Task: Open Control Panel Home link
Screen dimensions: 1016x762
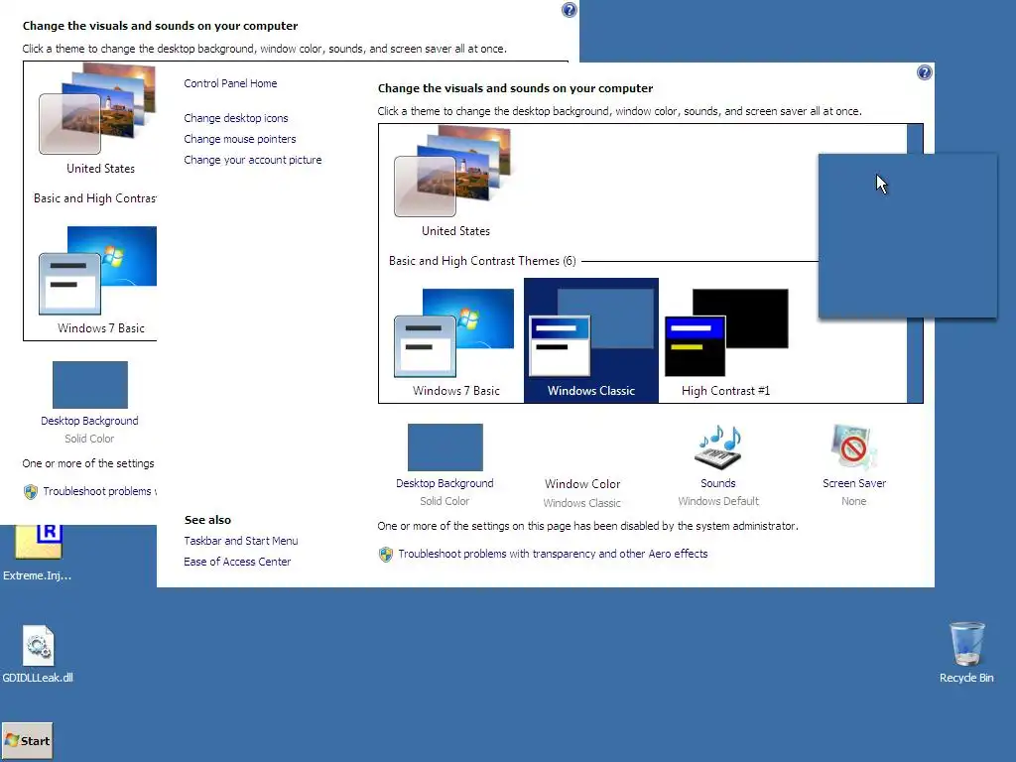Action: click(x=230, y=83)
